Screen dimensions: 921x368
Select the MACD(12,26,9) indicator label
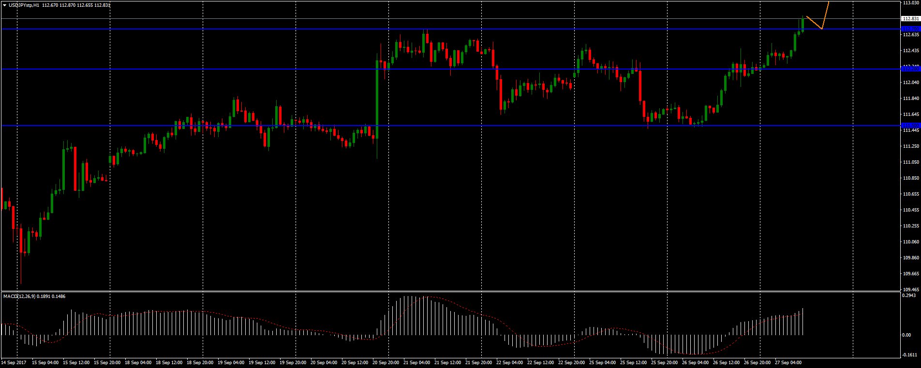pos(18,296)
